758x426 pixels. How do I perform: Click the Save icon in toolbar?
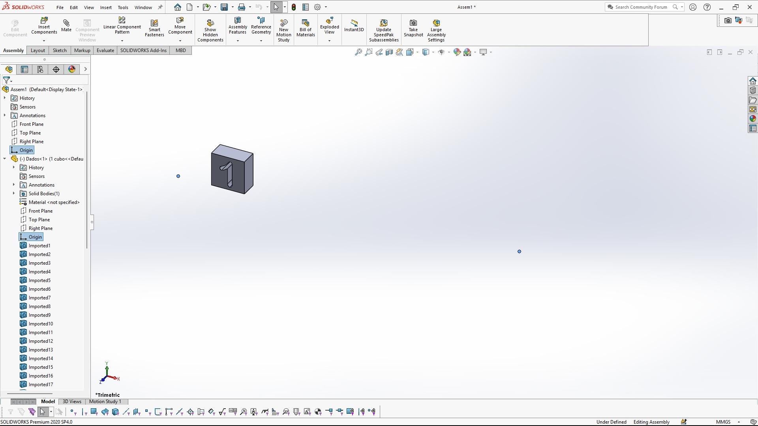click(224, 7)
